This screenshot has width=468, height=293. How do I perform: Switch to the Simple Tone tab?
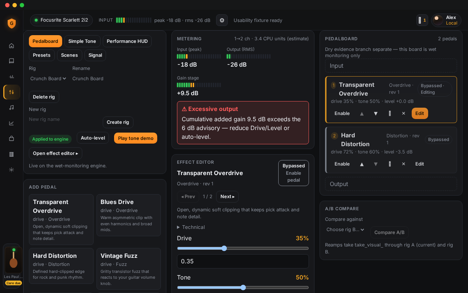coord(82,41)
